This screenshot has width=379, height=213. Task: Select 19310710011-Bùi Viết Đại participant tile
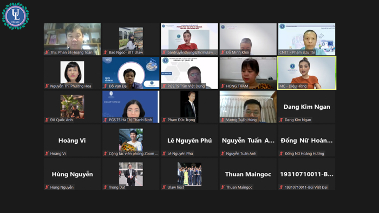point(306,174)
